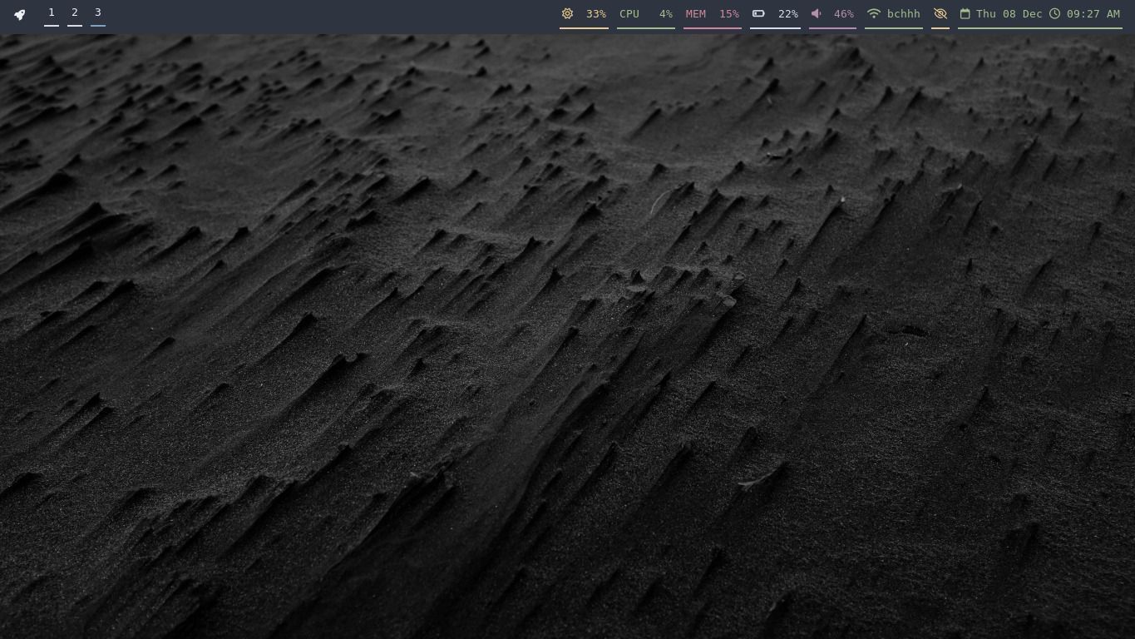
Task: Open workspace 3
Action: [x=97, y=12]
